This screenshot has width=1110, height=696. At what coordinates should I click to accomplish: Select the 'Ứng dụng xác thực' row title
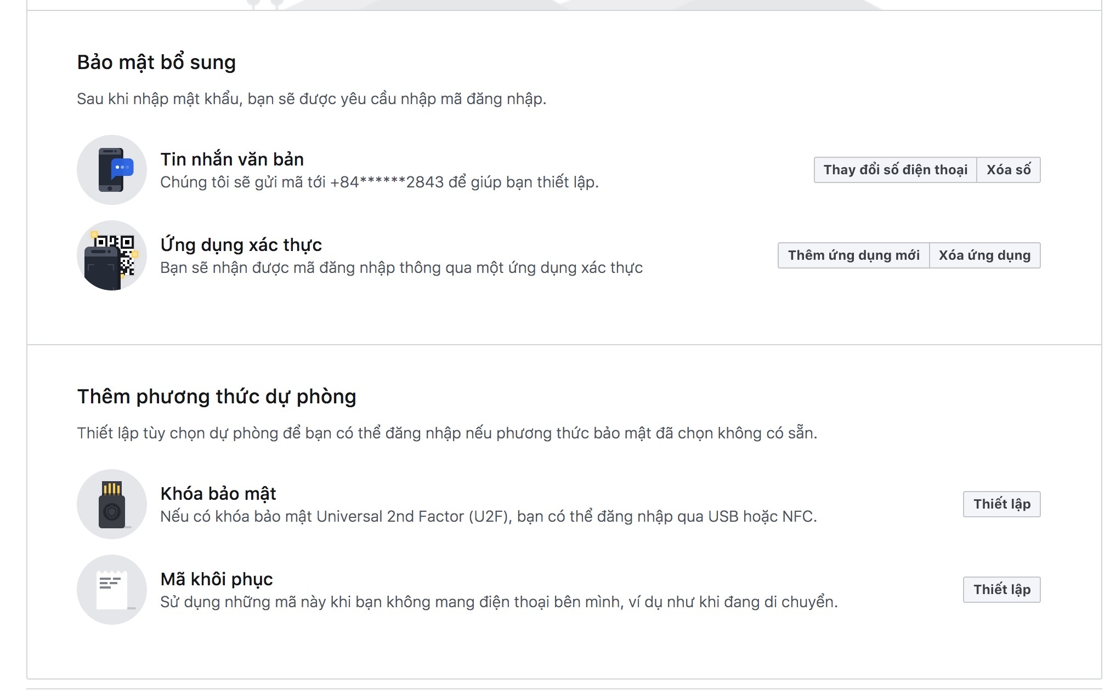(x=241, y=245)
